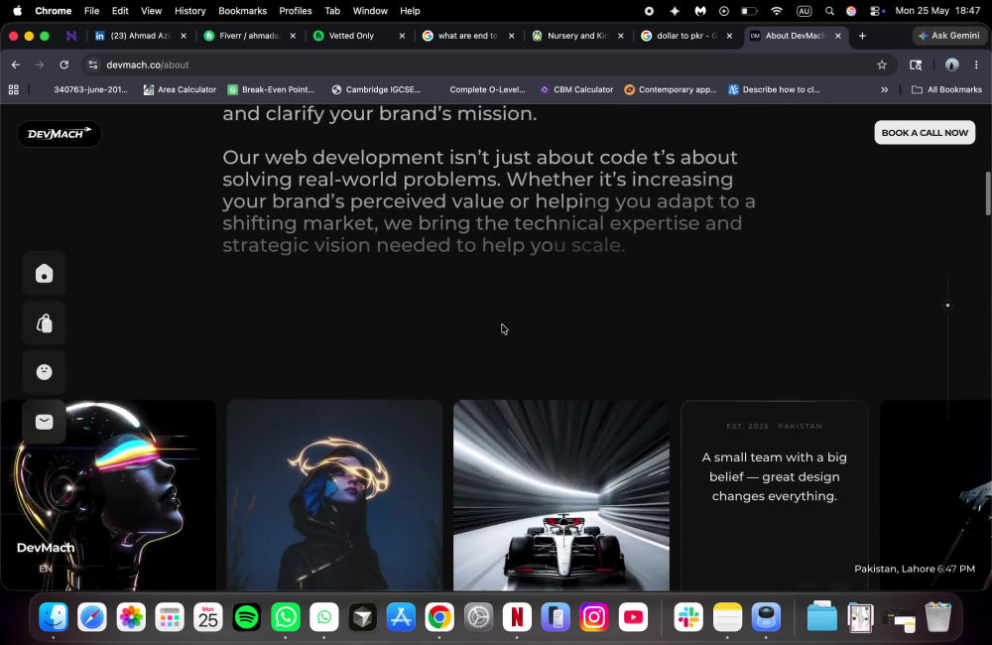Switch to the Nursery and Kin tab
Screen dimensions: 992x645
coord(577,36)
